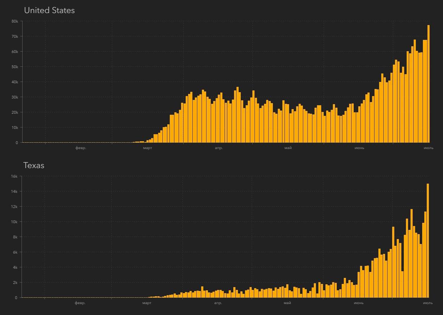Click 'май' label under Texas chart
Screen dimensions: 443x315
pos(287,303)
